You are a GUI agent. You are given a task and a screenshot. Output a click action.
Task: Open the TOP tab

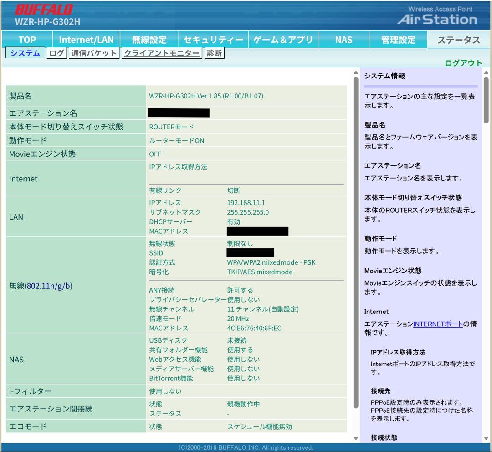tap(27, 40)
